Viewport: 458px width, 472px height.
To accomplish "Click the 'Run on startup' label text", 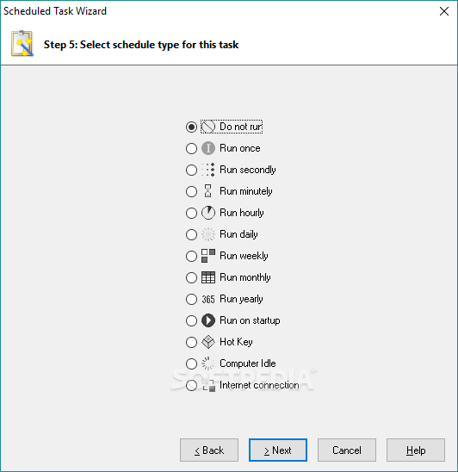I will pyautogui.click(x=250, y=320).
